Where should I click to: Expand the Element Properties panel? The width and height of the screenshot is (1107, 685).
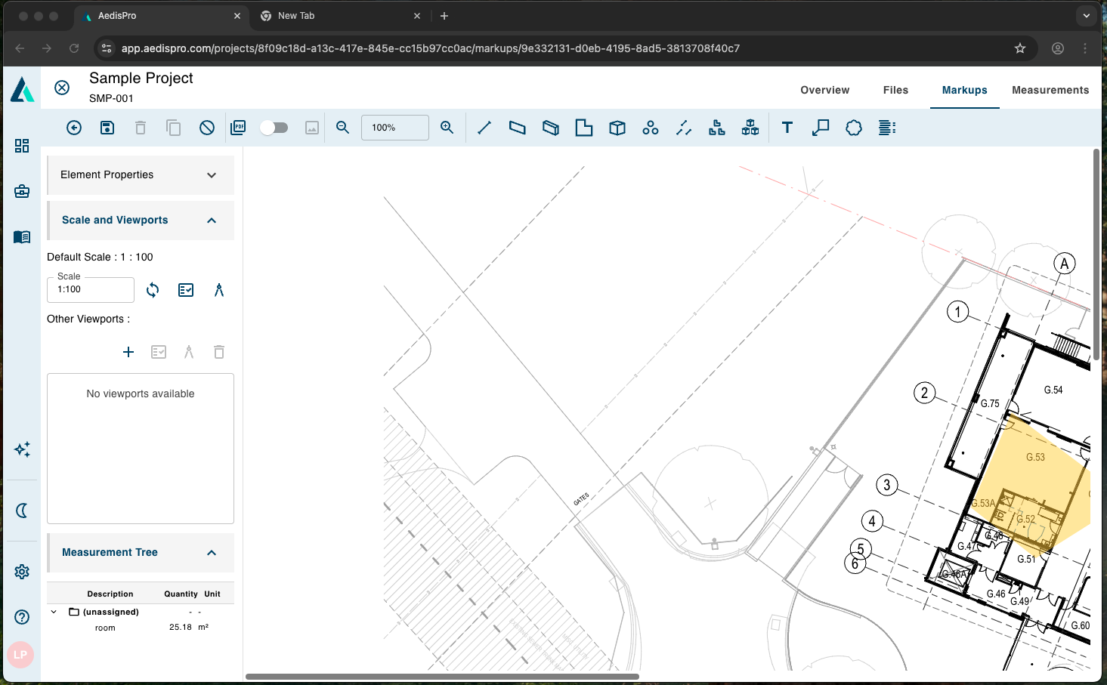212,175
